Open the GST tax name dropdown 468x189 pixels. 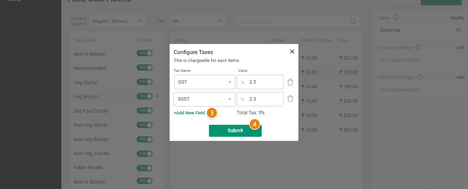(204, 82)
